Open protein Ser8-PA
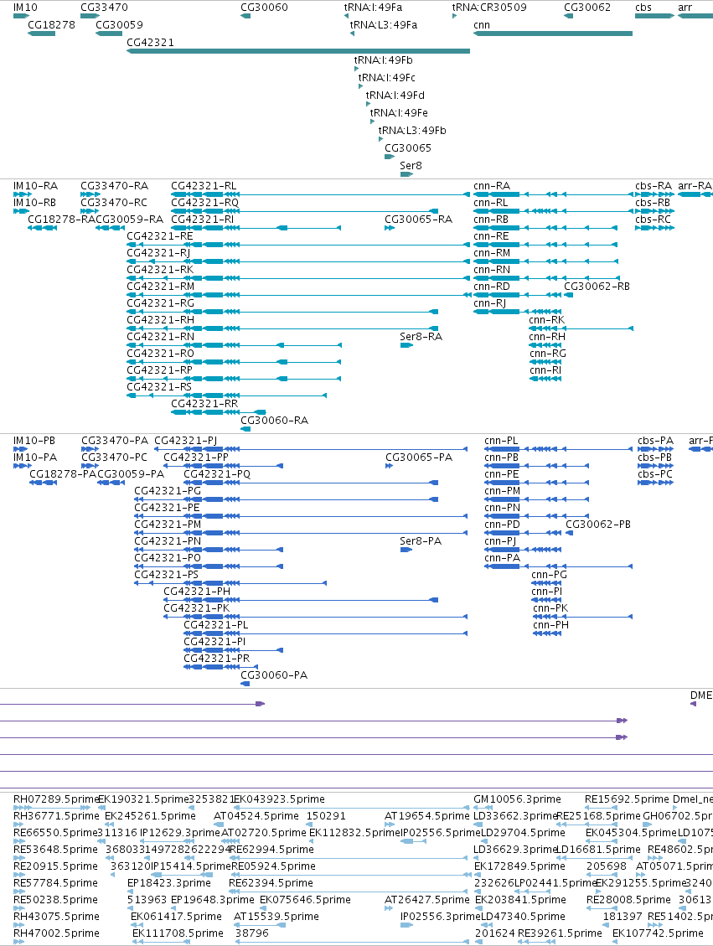The width and height of the screenshot is (713, 946). click(421, 542)
